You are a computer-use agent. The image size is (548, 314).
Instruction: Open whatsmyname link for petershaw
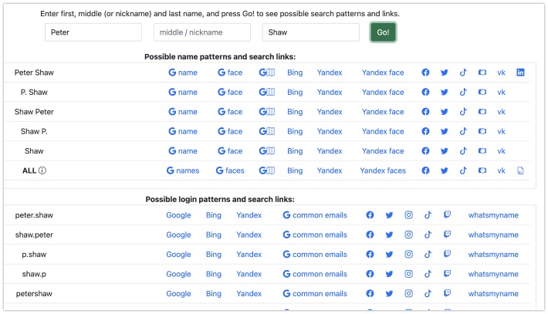tap(493, 293)
